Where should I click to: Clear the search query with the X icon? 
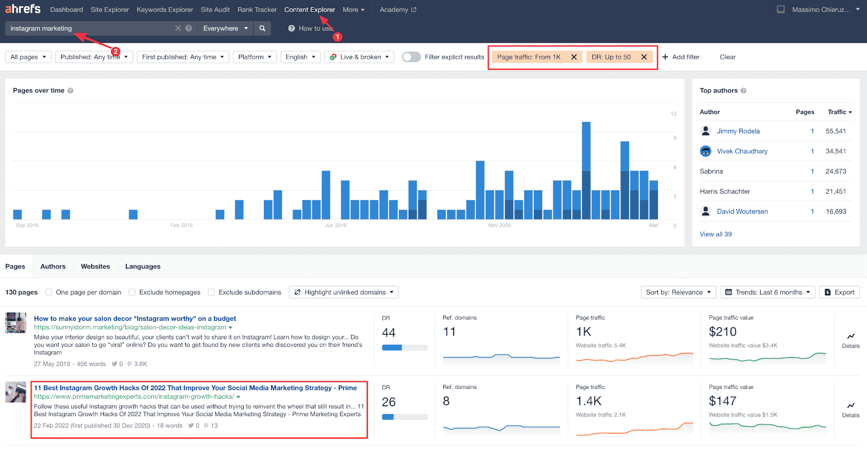point(178,28)
